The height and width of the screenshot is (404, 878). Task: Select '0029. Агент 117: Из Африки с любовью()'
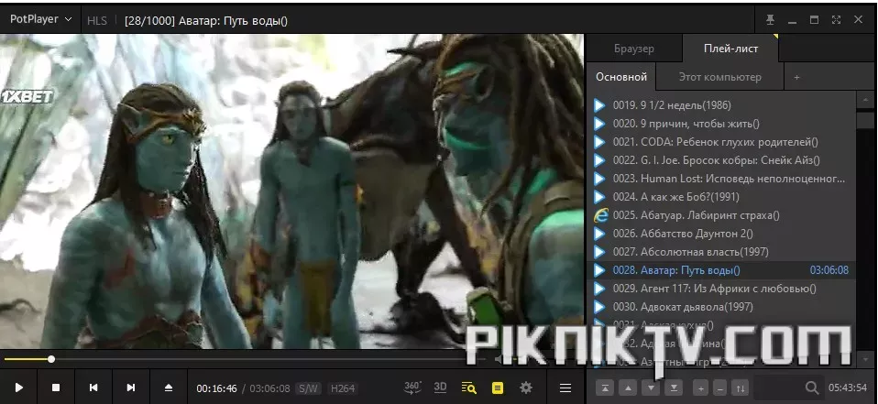pyautogui.click(x=721, y=289)
